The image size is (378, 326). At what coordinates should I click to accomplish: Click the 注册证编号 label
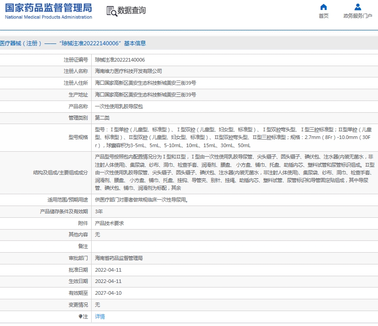point(76,60)
